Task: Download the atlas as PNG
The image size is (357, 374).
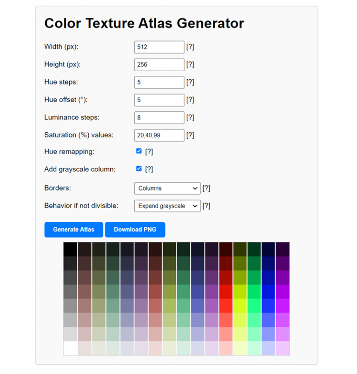Action: [135, 230]
